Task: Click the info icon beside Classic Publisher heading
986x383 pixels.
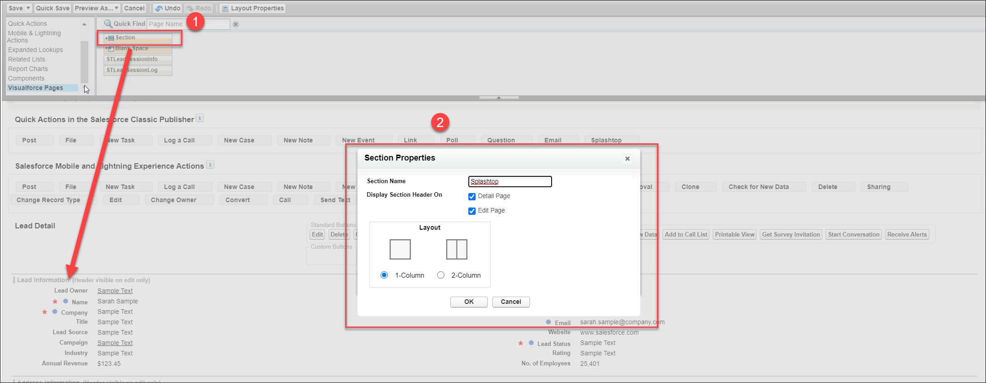Action: [200, 118]
